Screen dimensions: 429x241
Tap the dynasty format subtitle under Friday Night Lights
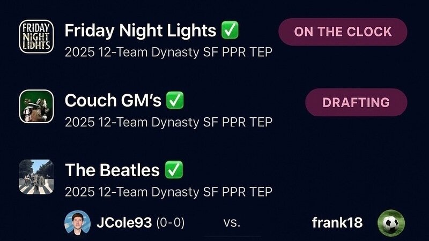168,52
